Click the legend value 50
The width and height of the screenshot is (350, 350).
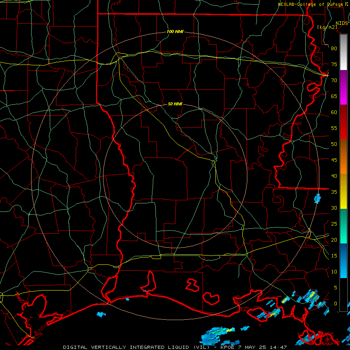pyautogui.click(x=334, y=144)
